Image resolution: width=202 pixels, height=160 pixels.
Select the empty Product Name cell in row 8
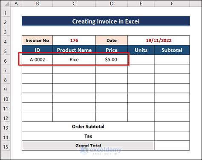pyautogui.click(x=74, y=79)
